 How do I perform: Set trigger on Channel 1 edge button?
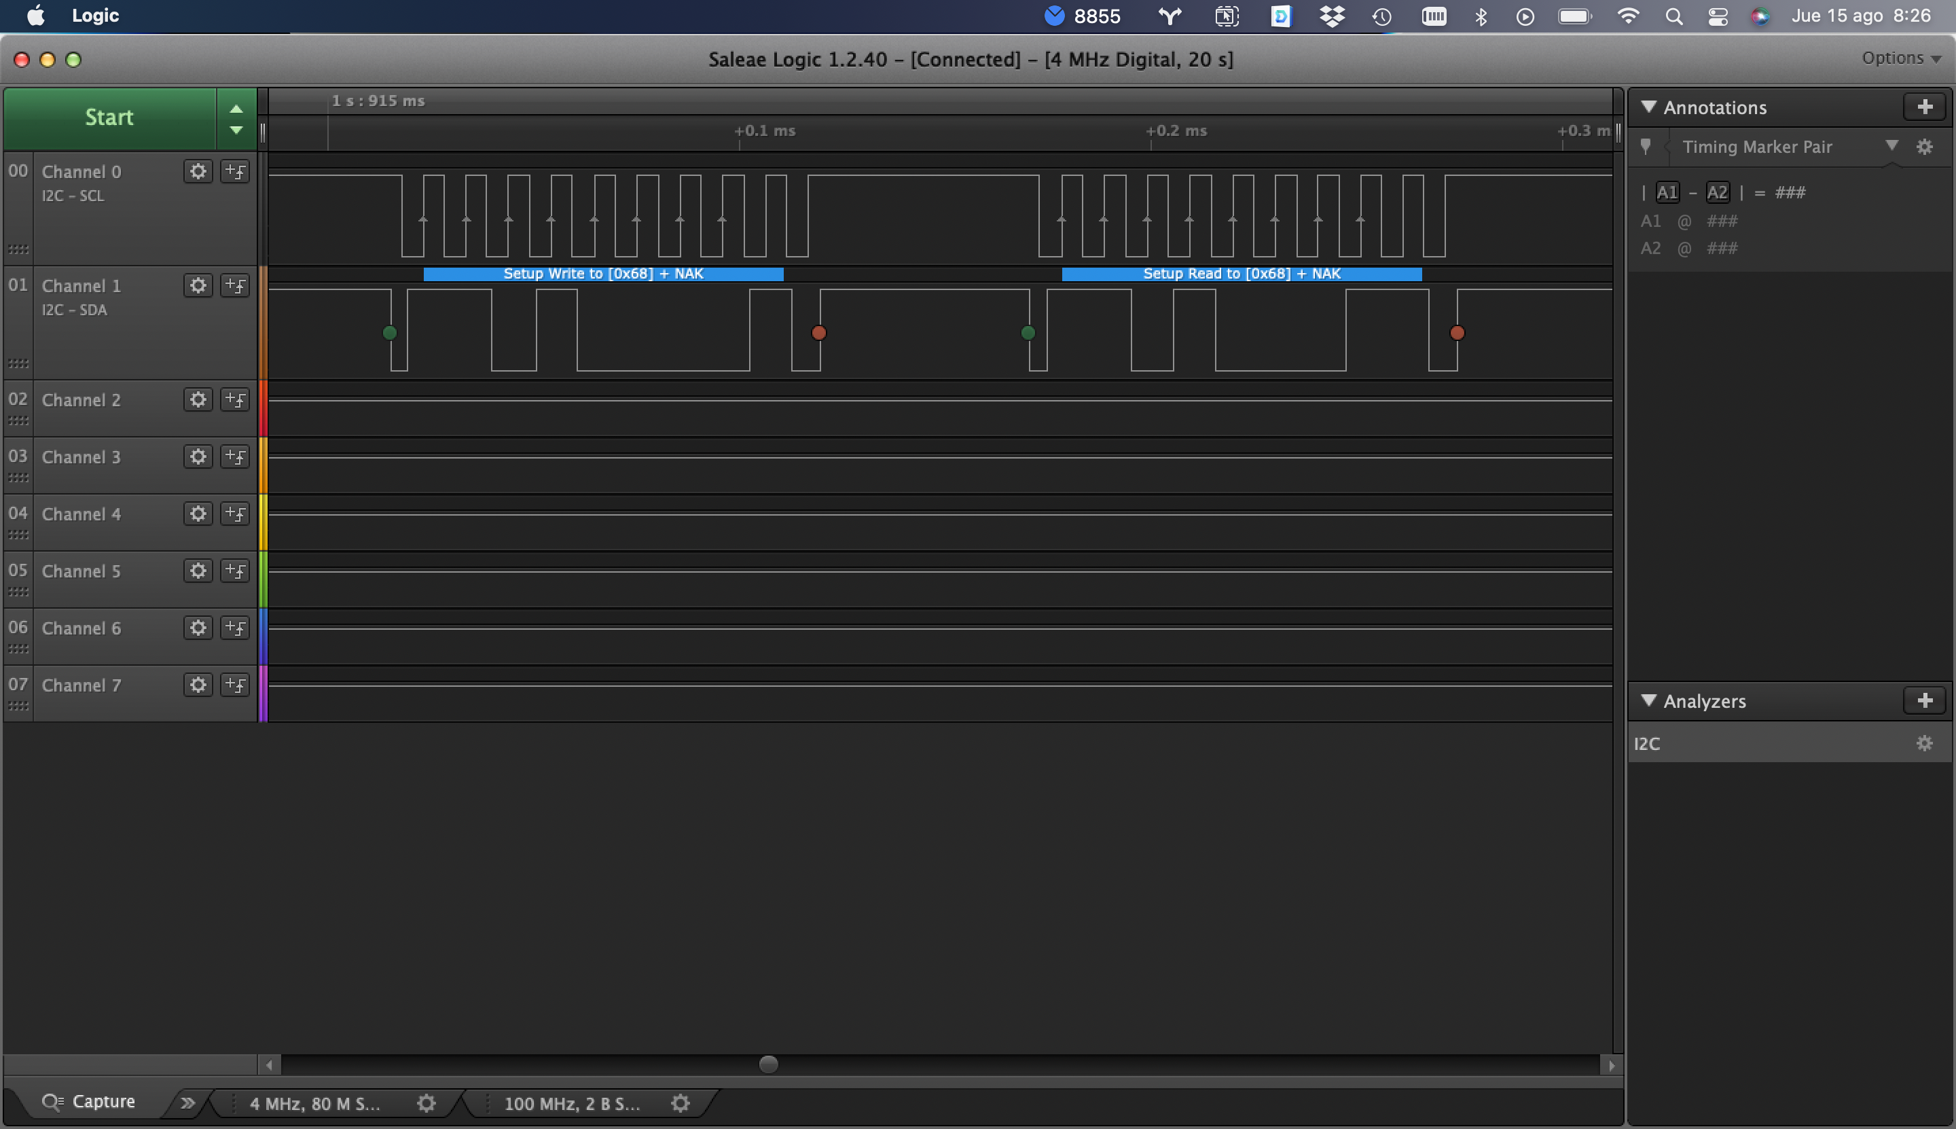click(235, 285)
